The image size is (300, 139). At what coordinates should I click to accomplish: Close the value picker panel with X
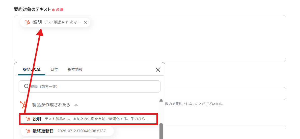pos(158,70)
